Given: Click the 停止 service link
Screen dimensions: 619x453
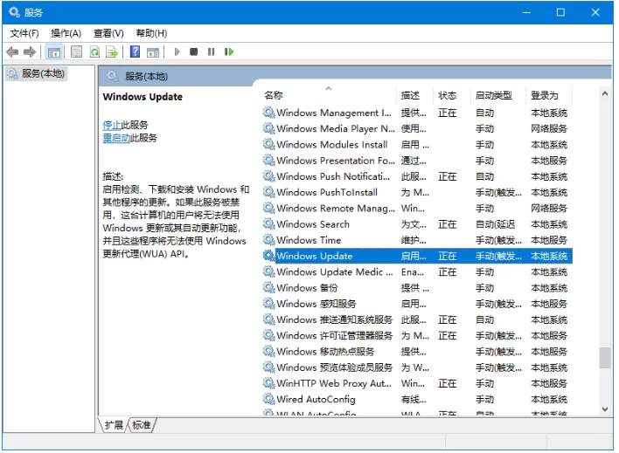Looking at the screenshot, I should click(112, 126).
